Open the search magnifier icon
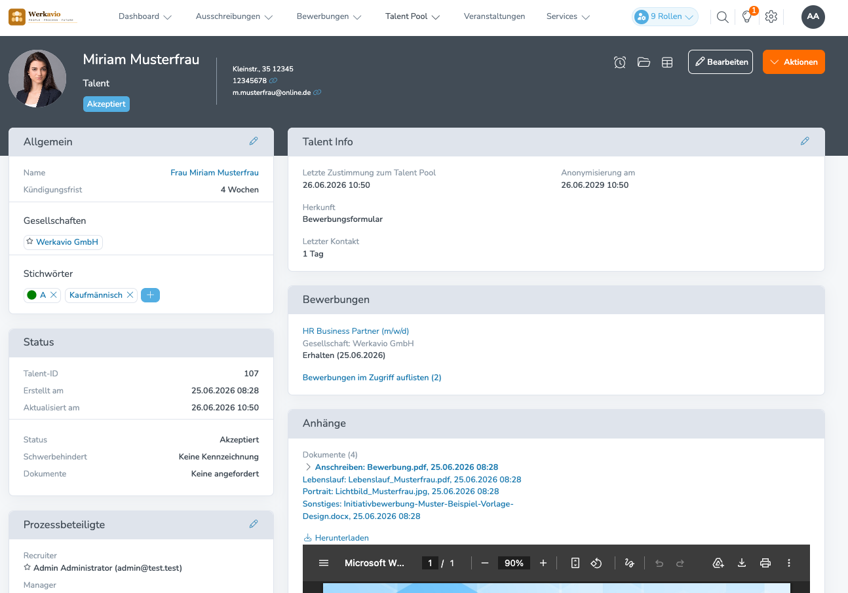The height and width of the screenshot is (593, 848). (x=722, y=17)
